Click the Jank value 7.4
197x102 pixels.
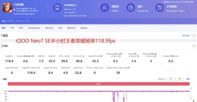133,61
